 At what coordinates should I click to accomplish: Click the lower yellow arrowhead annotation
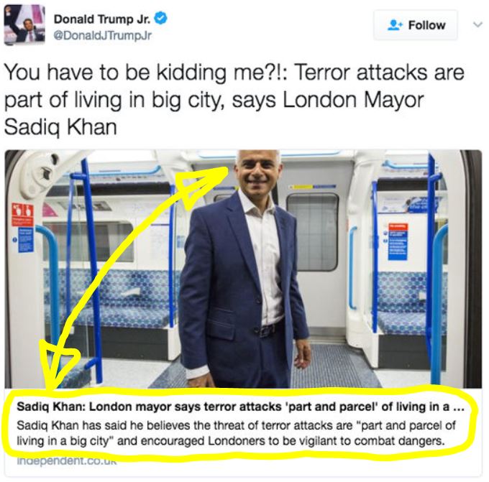coord(59,365)
